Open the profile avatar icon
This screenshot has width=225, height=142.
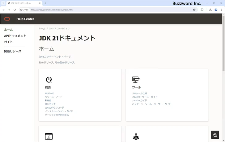point(216,10)
